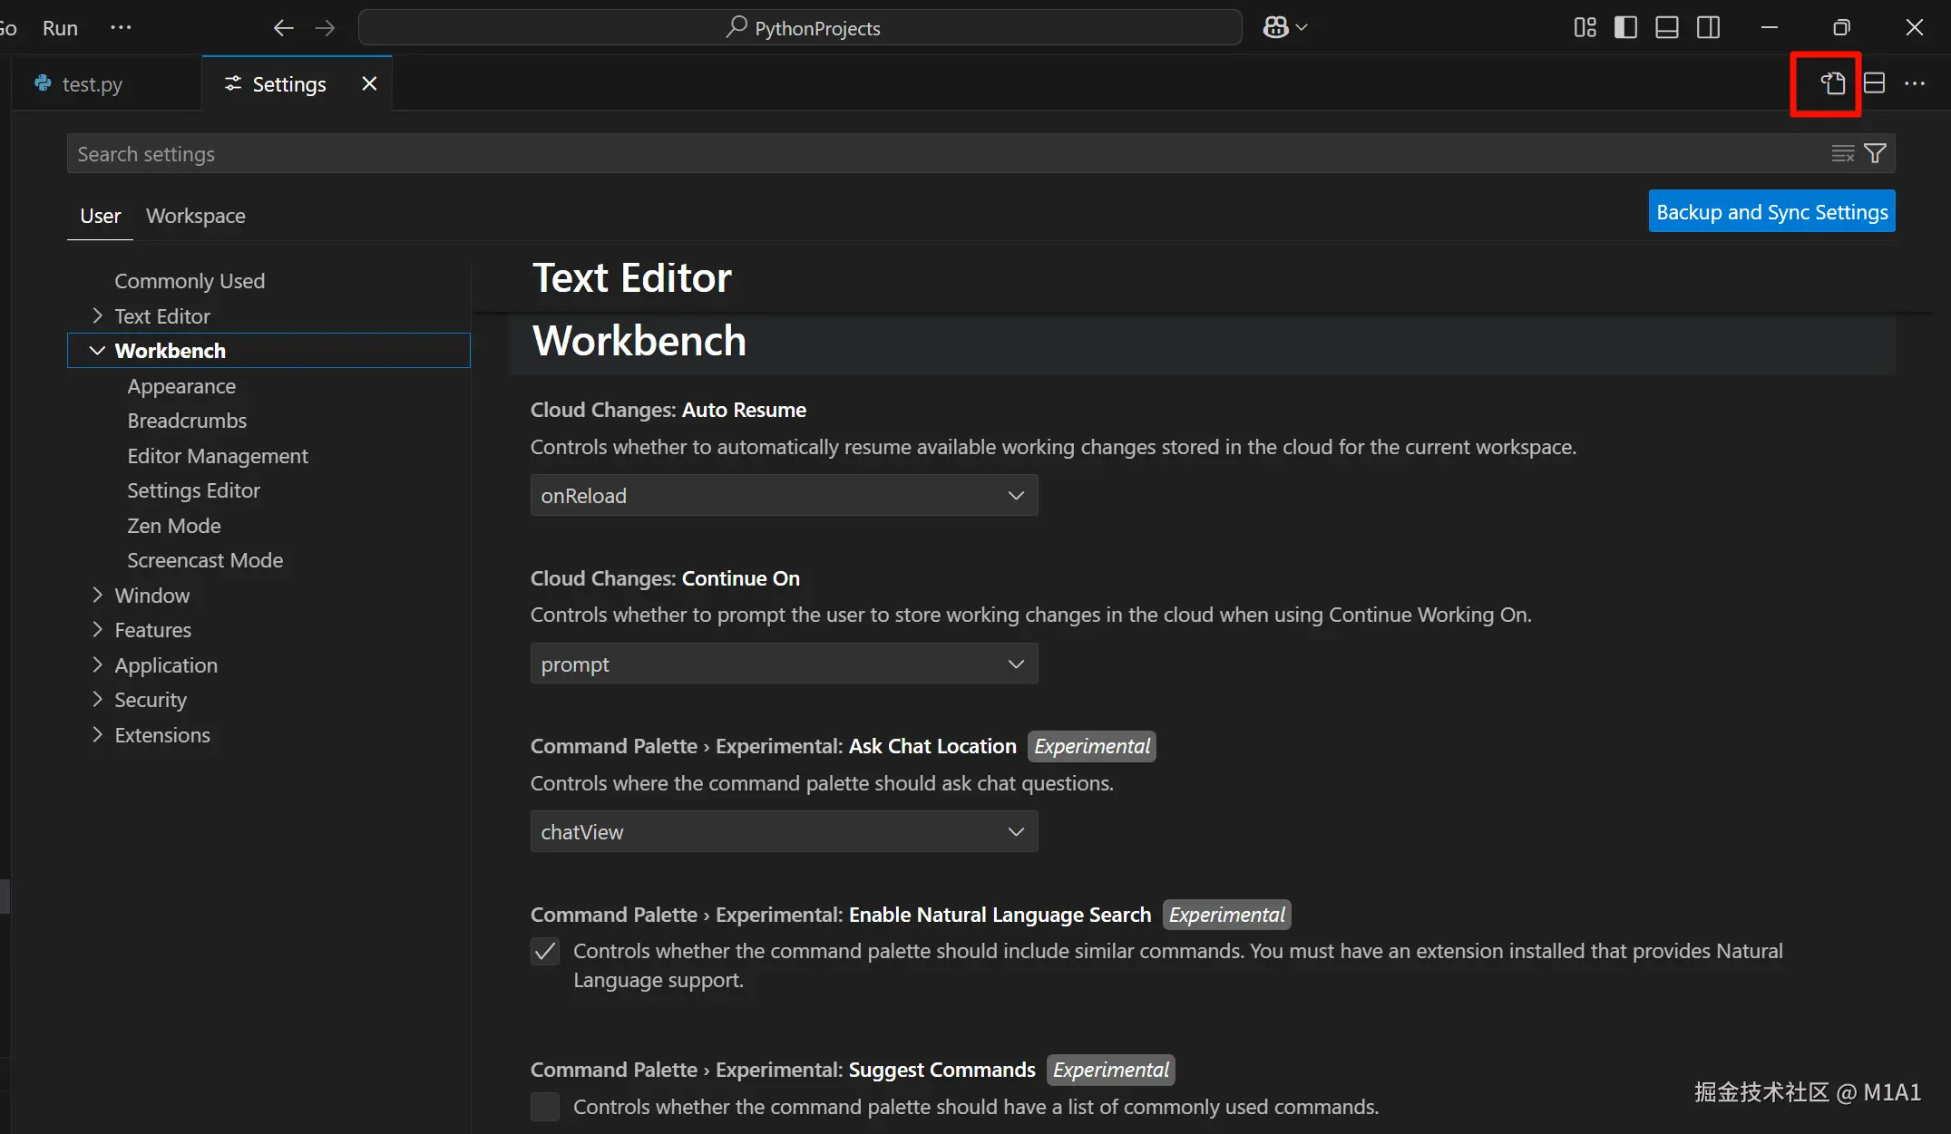Image resolution: width=1951 pixels, height=1134 pixels.
Task: Enable the Suggest Commands checkbox
Action: point(545,1107)
